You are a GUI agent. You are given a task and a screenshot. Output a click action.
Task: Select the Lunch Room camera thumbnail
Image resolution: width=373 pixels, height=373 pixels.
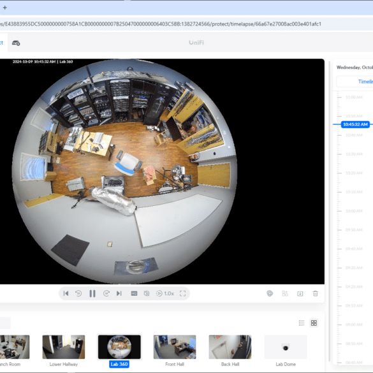point(15,347)
